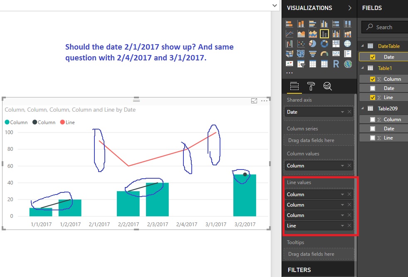Select the 100% stacked bar chart visual
The width and height of the screenshot is (408, 277).
click(x=336, y=24)
